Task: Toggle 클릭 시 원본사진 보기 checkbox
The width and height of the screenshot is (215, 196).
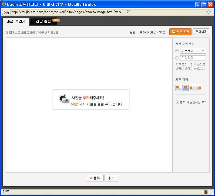Action: pos(177,102)
